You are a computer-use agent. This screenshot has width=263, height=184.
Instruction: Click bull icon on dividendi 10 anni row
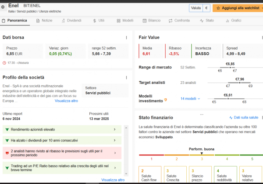pyautogui.click(x=7, y=141)
